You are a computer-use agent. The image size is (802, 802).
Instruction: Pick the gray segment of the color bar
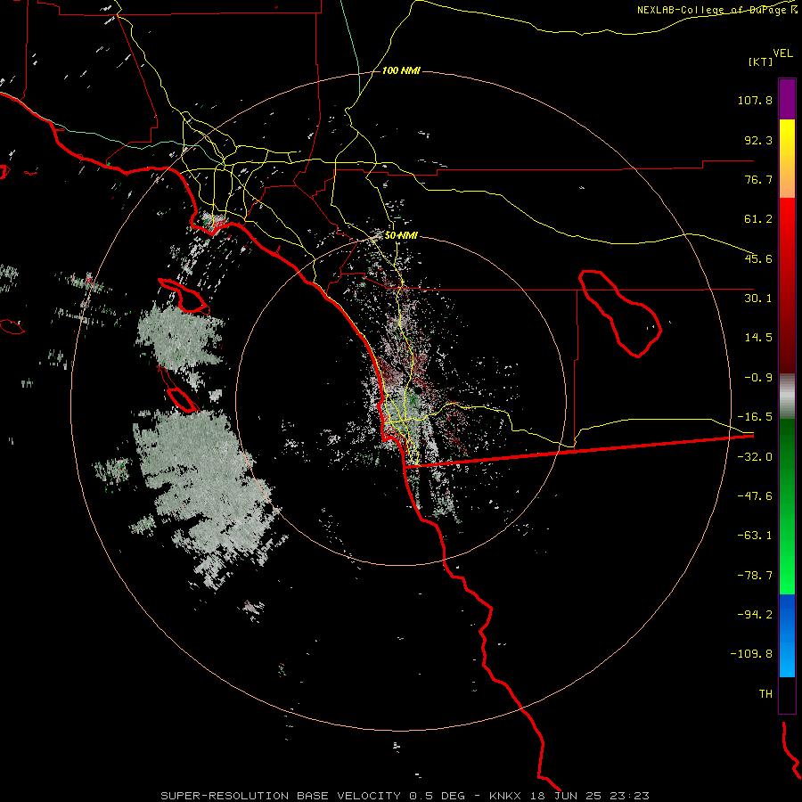pyautogui.click(x=787, y=397)
